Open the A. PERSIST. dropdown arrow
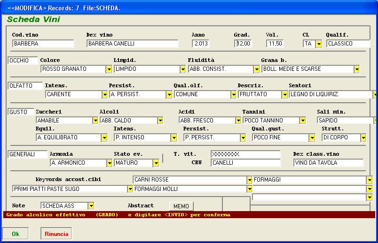This screenshot has height=243, width=378. [169, 95]
